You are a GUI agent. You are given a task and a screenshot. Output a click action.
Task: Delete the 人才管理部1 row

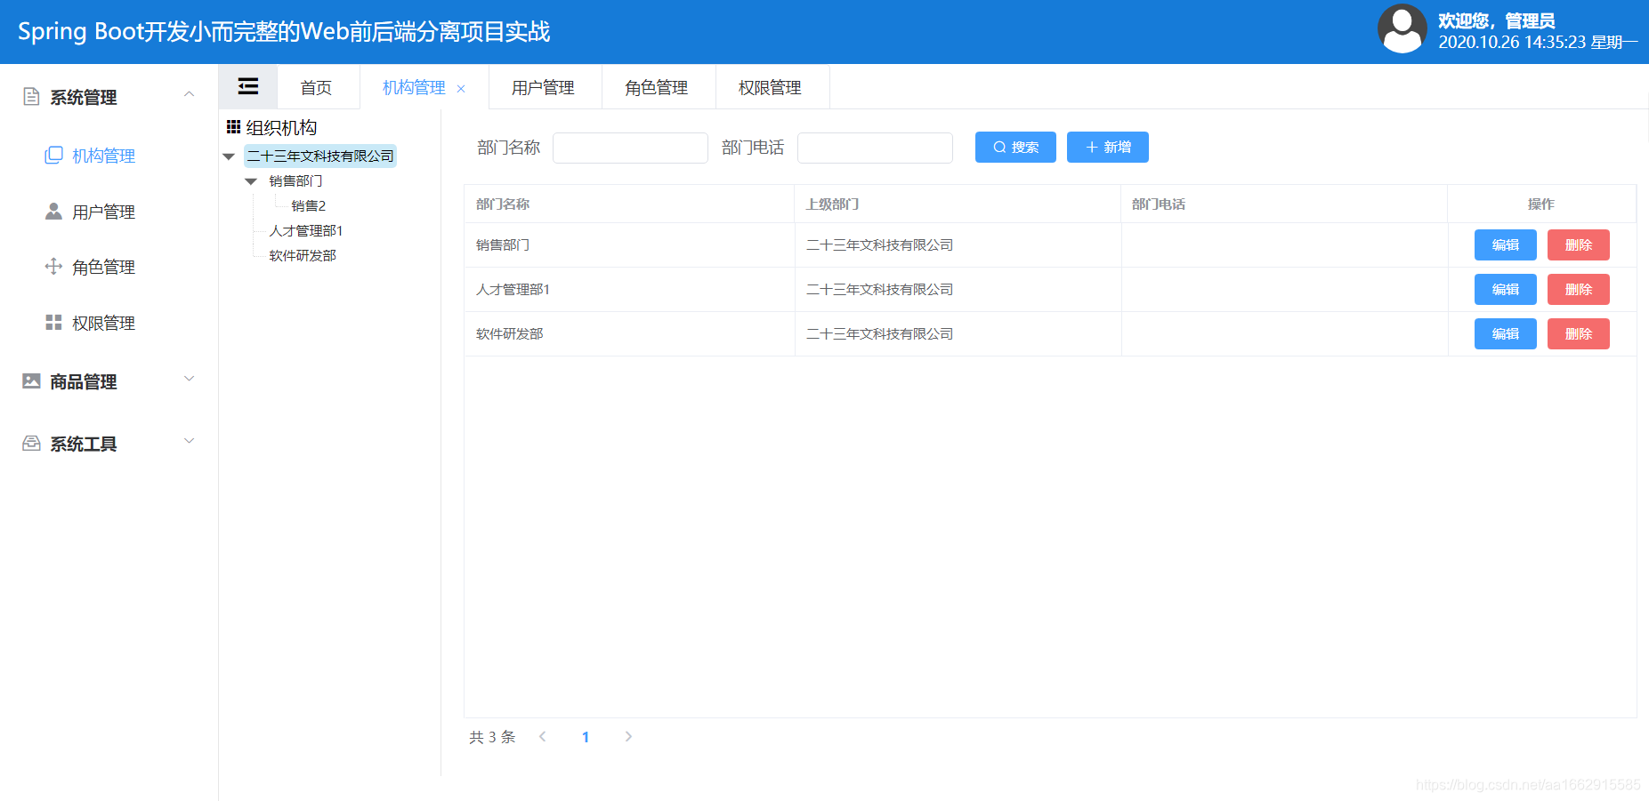click(1579, 289)
